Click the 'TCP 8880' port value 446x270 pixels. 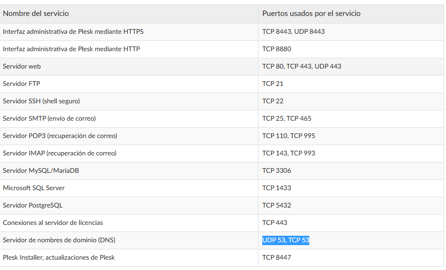pos(276,49)
